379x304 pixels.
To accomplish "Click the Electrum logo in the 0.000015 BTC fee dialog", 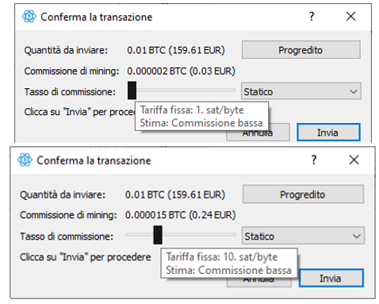I will point(25,160).
